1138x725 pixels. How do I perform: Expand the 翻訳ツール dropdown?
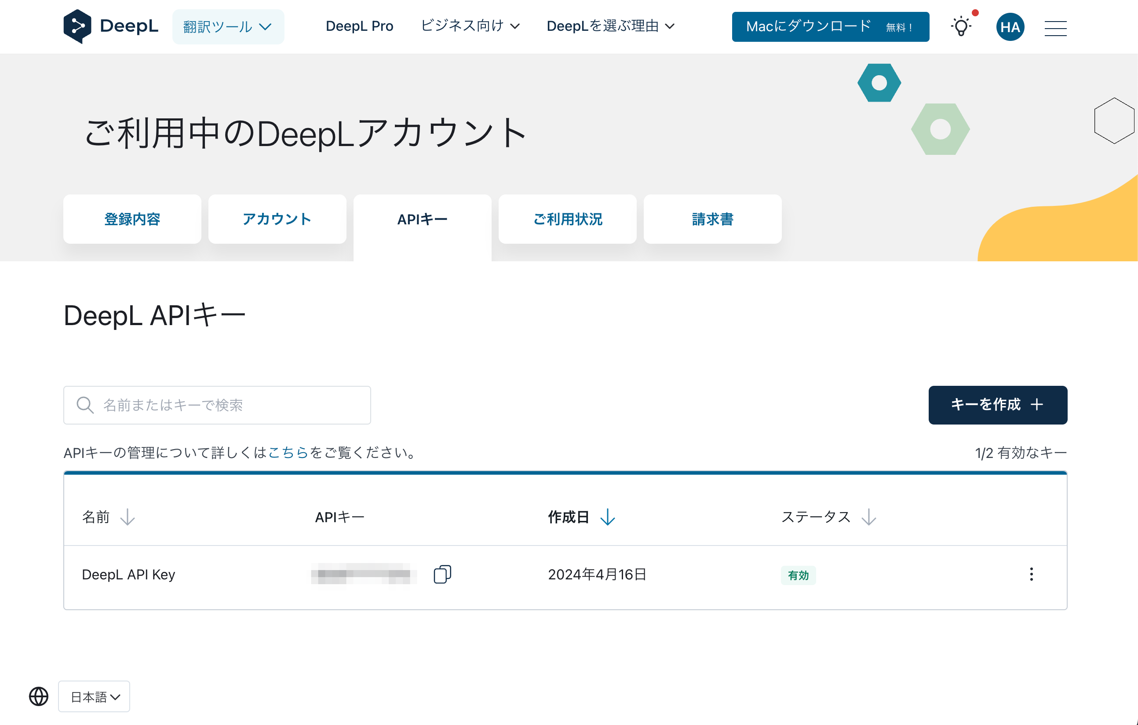point(227,26)
